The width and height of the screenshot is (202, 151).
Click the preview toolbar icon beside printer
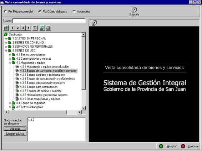point(42,28)
